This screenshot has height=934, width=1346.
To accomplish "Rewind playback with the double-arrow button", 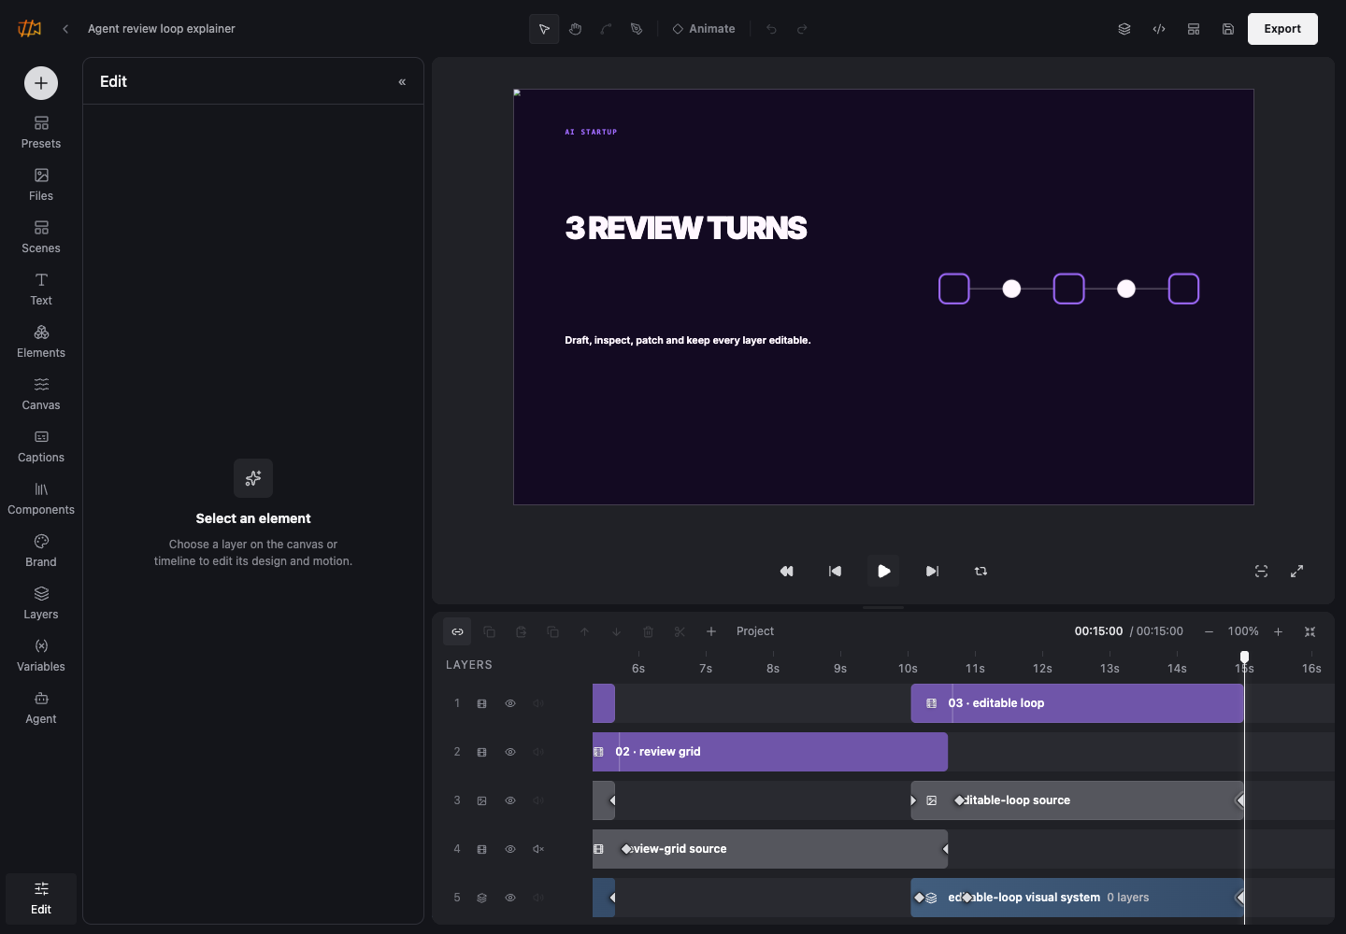I will pyautogui.click(x=787, y=572).
